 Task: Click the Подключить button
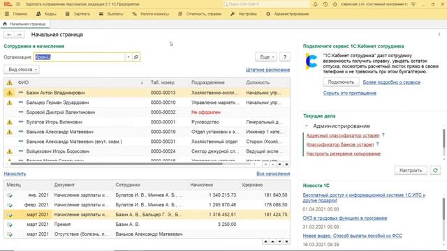tap(341, 82)
